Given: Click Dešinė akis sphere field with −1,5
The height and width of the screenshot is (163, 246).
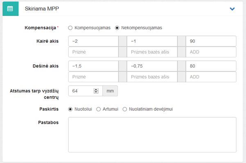Looking at the screenshot, I should coord(93,66).
